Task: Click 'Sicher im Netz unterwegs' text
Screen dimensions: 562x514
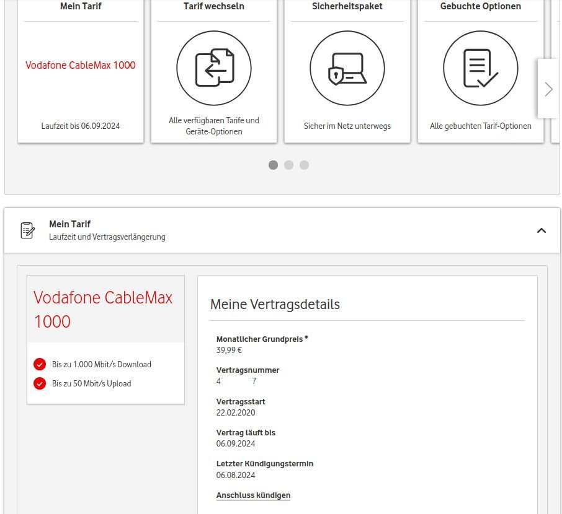Action: point(347,126)
